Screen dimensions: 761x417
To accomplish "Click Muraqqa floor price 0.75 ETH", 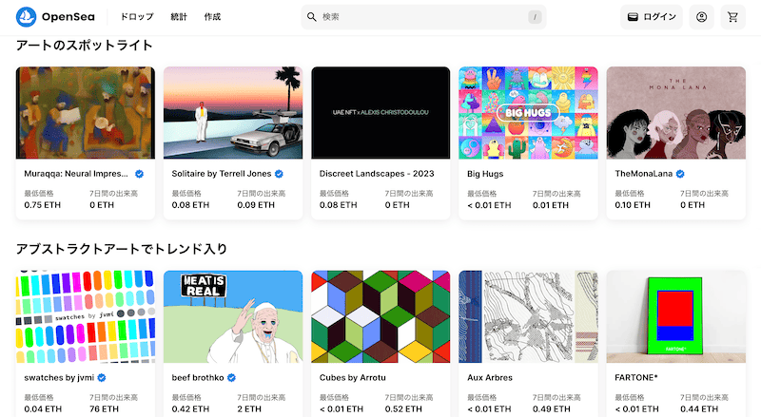I will (42, 205).
